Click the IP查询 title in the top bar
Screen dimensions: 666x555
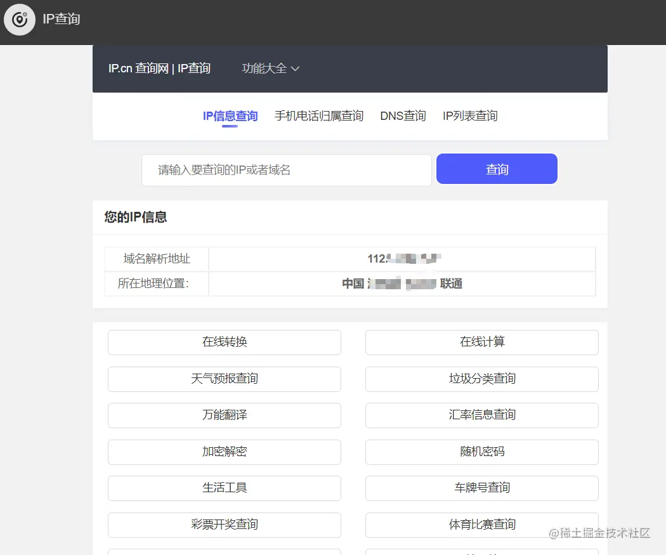(x=62, y=19)
